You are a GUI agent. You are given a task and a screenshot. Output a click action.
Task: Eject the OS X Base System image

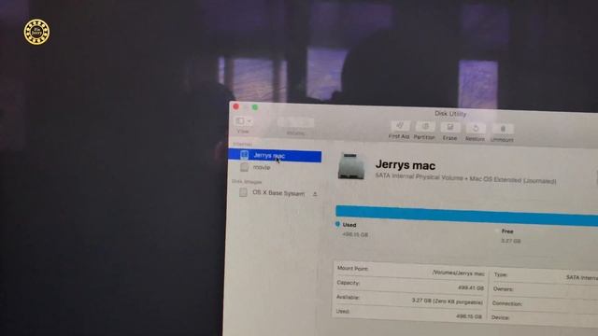click(315, 194)
